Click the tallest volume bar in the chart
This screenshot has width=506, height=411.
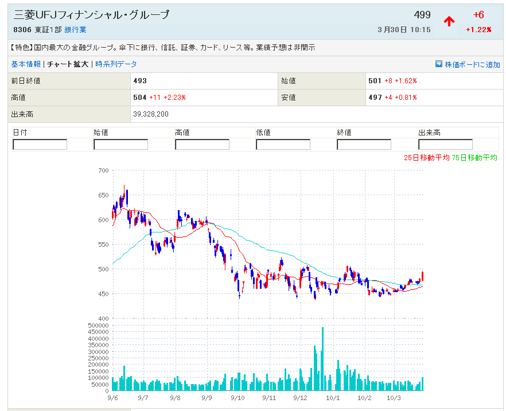[322, 359]
